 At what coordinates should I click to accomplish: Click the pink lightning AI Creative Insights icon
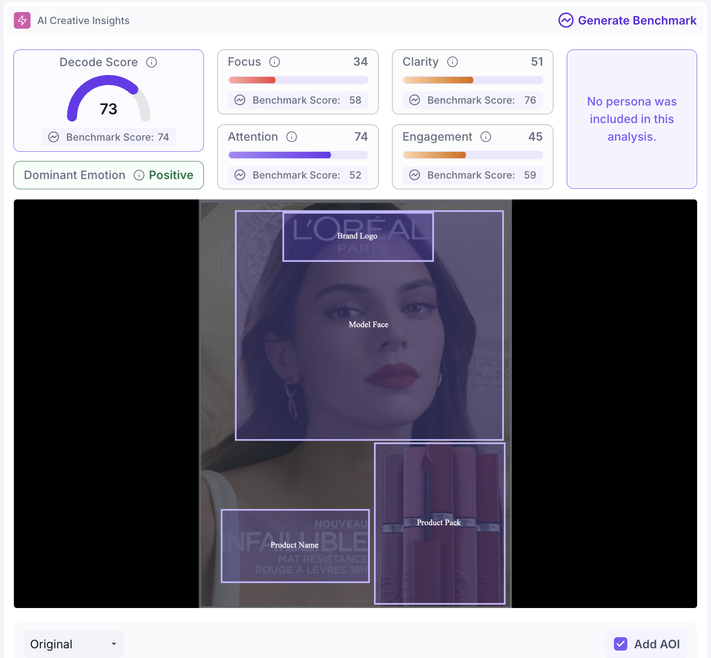pyautogui.click(x=22, y=20)
